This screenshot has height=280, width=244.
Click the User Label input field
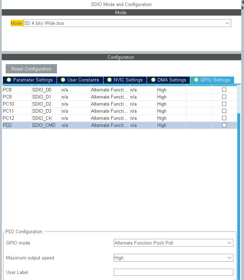(x=173, y=272)
